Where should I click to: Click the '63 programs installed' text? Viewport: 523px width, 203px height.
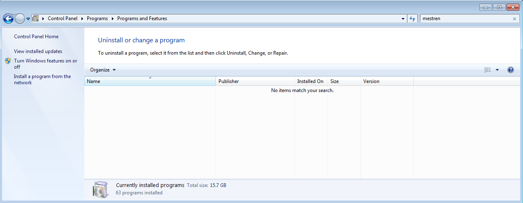coord(139,193)
